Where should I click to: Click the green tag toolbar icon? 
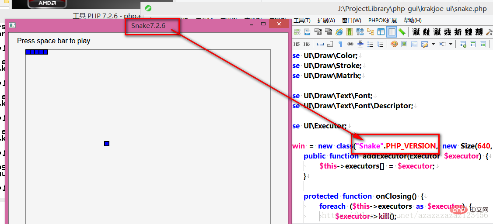point(402,32)
